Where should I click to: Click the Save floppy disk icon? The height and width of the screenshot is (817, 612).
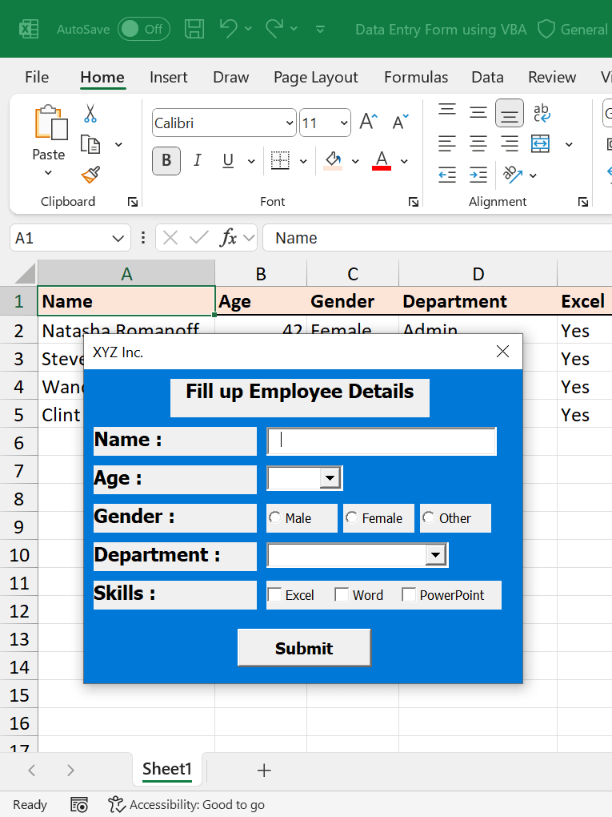194,29
